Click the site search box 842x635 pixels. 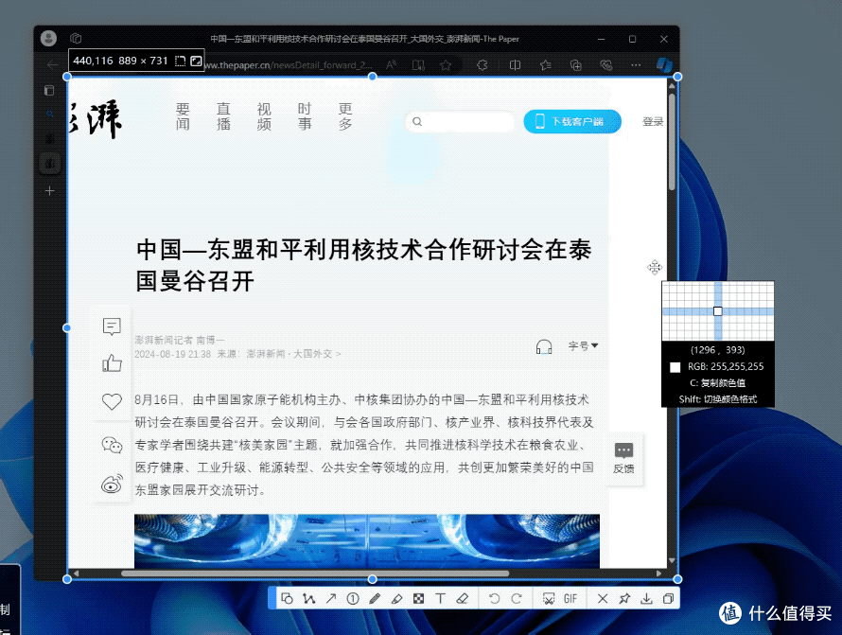tap(460, 121)
